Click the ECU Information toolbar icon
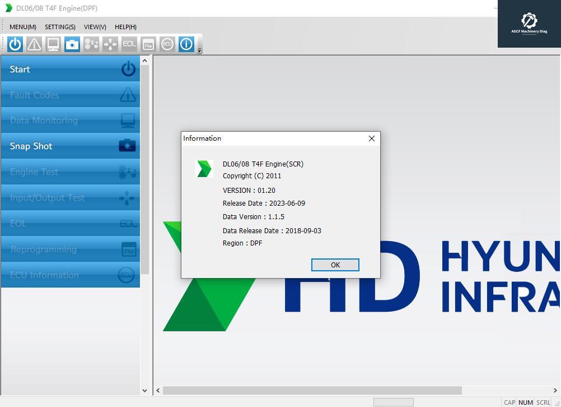Image resolution: width=561 pixels, height=407 pixels. 167,44
